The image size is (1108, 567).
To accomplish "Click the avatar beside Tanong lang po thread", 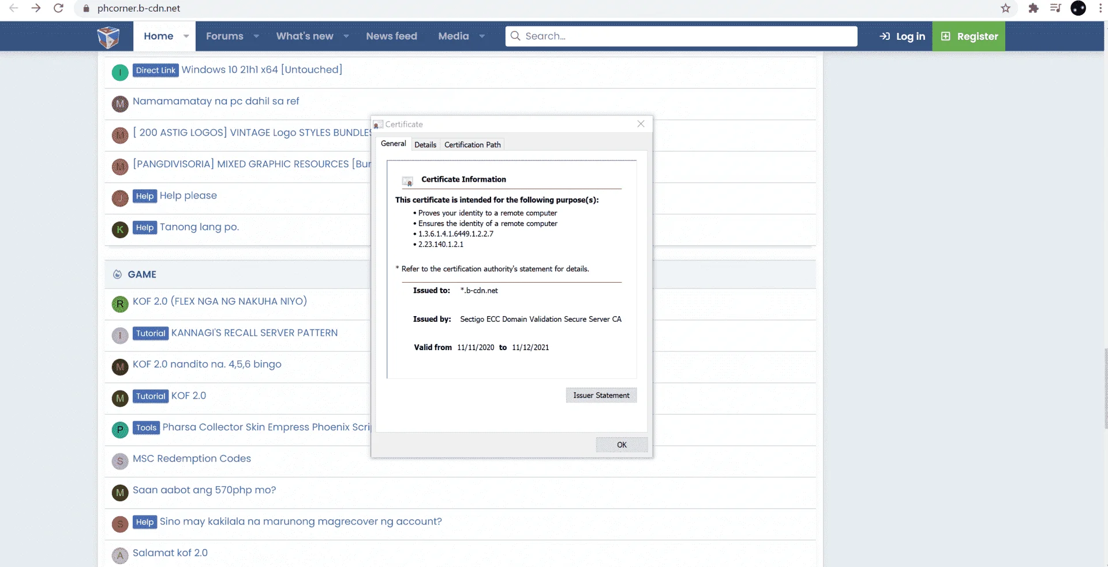I will [x=120, y=230].
